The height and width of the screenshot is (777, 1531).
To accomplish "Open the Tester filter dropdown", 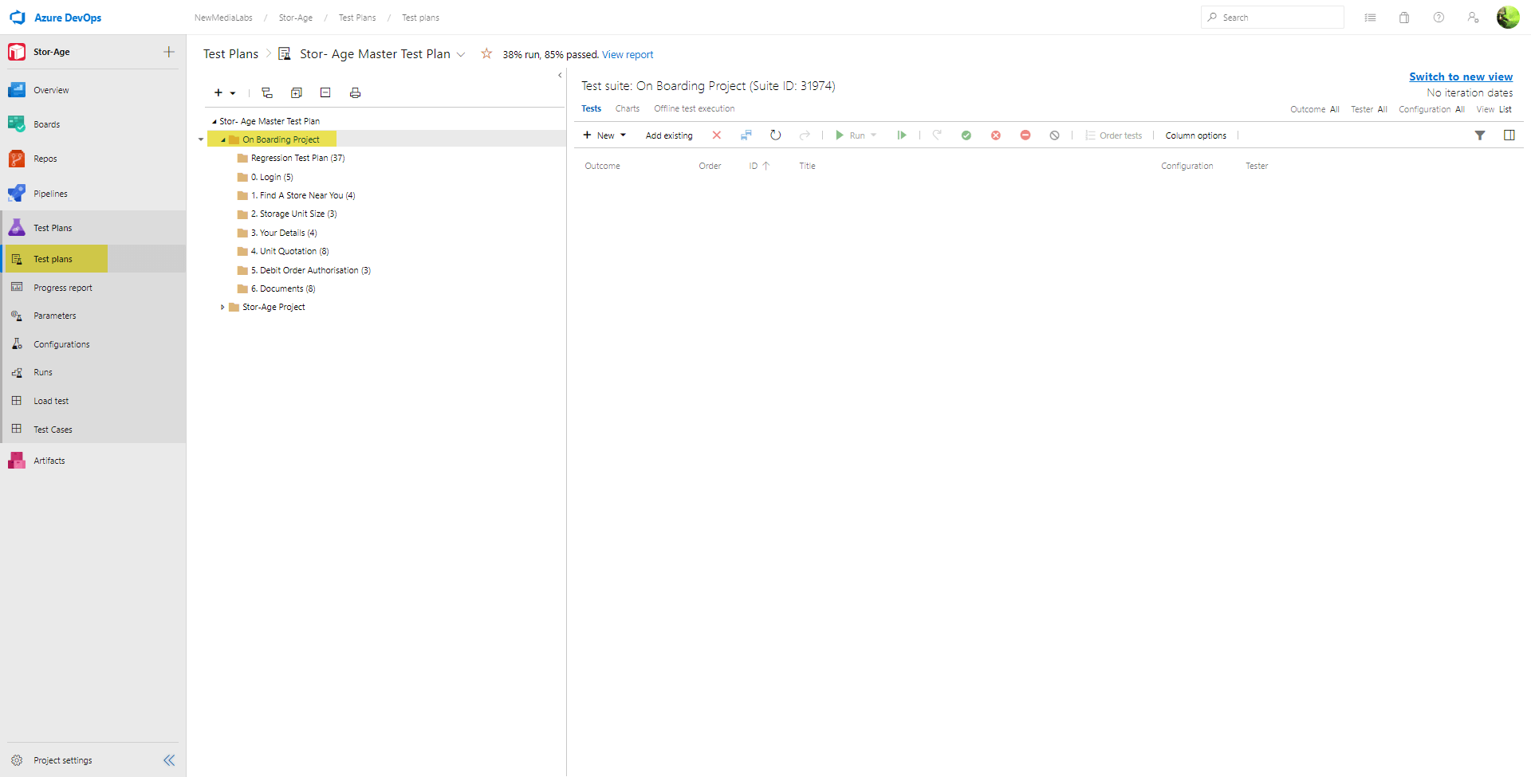I will click(x=1369, y=110).
